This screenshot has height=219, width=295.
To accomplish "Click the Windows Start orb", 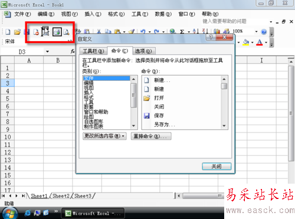I will click(10, 213).
